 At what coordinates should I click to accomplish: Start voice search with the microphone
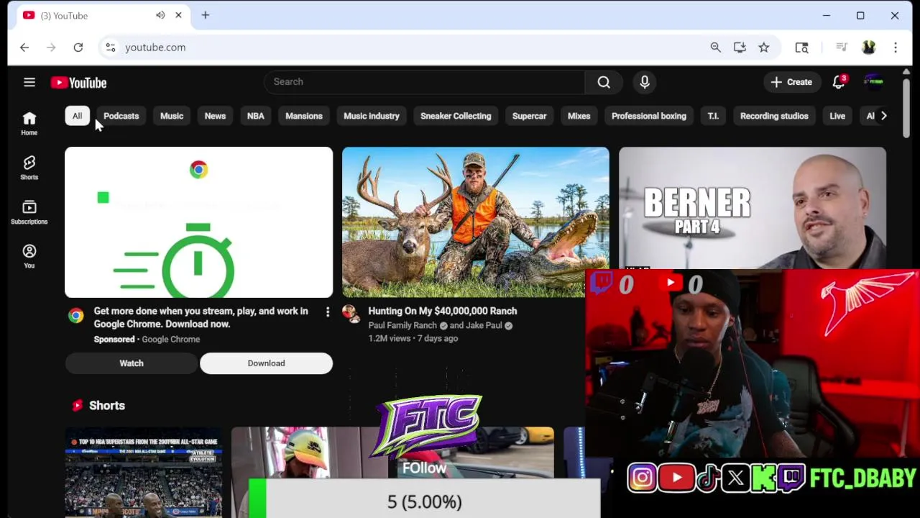[645, 82]
